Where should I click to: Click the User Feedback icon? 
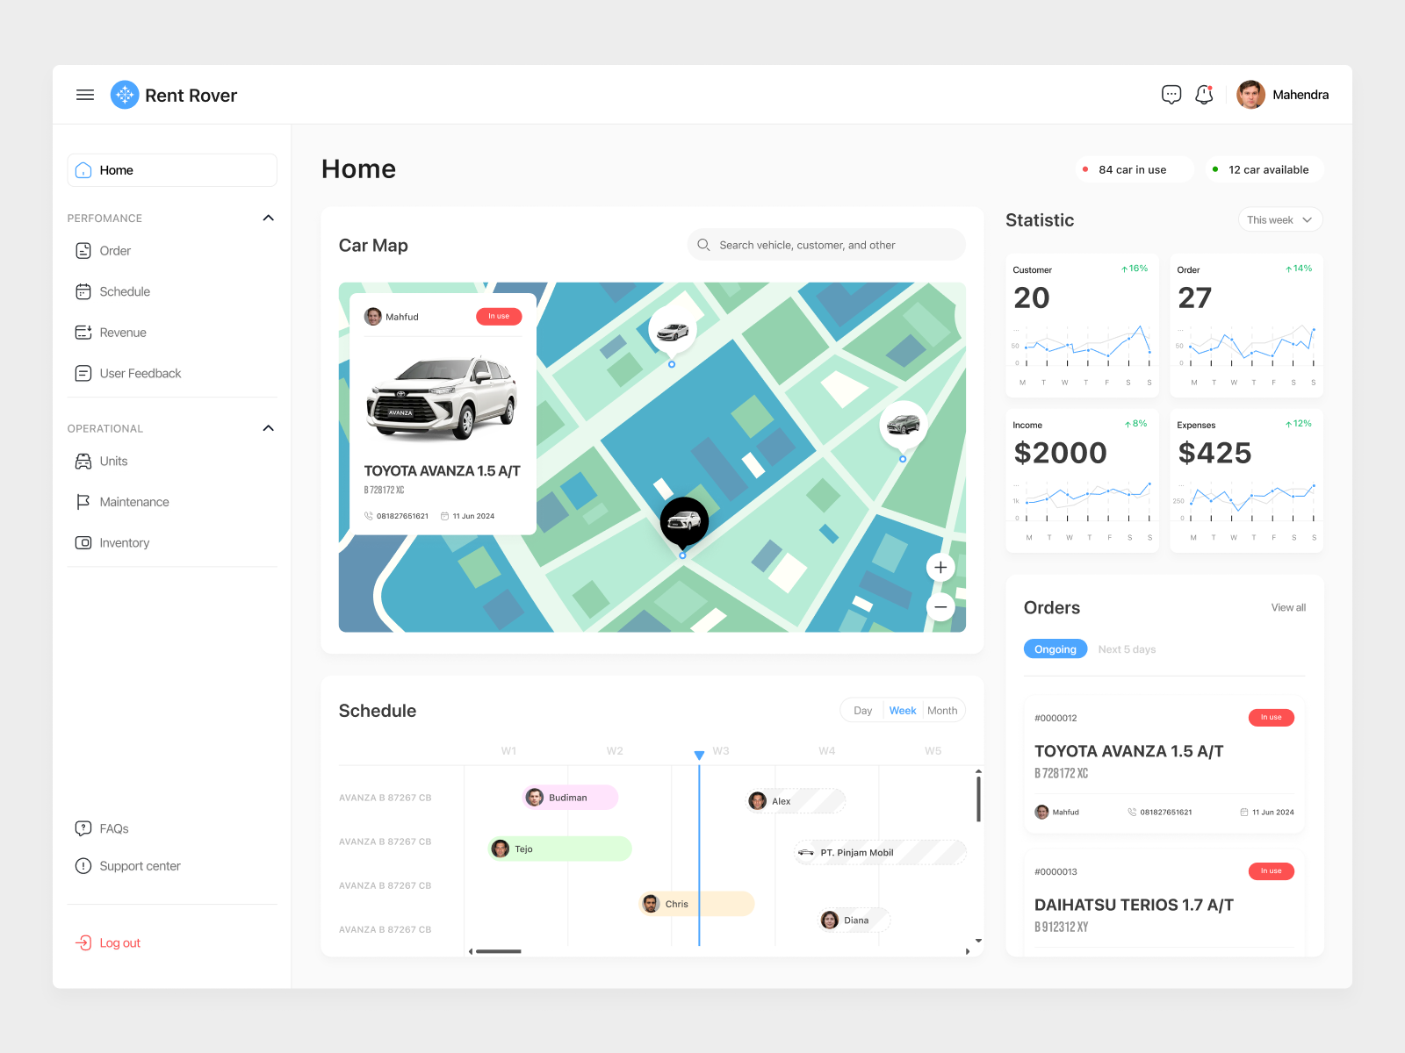pyautogui.click(x=83, y=373)
